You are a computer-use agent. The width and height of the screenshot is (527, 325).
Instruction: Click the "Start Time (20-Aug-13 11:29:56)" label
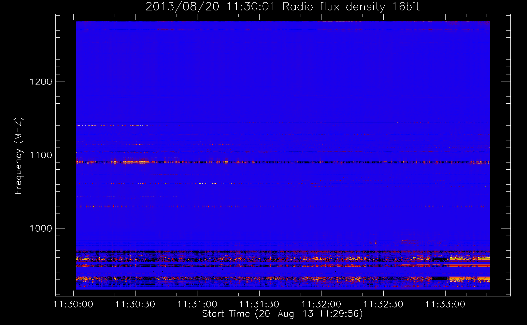click(282, 314)
